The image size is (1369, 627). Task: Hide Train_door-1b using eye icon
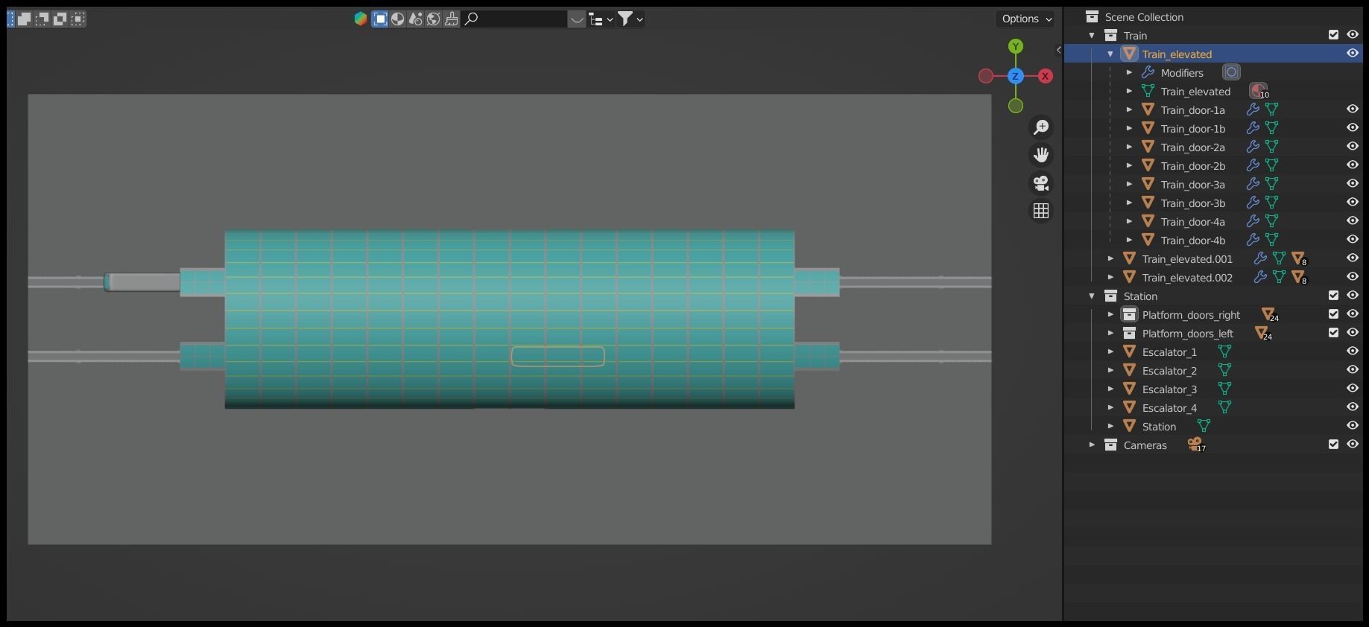point(1353,128)
